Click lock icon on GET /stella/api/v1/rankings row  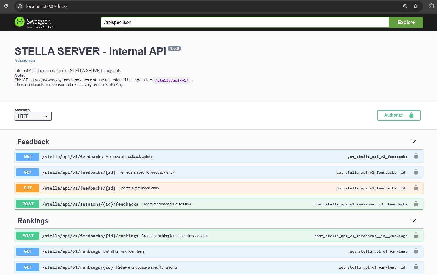pos(416,251)
